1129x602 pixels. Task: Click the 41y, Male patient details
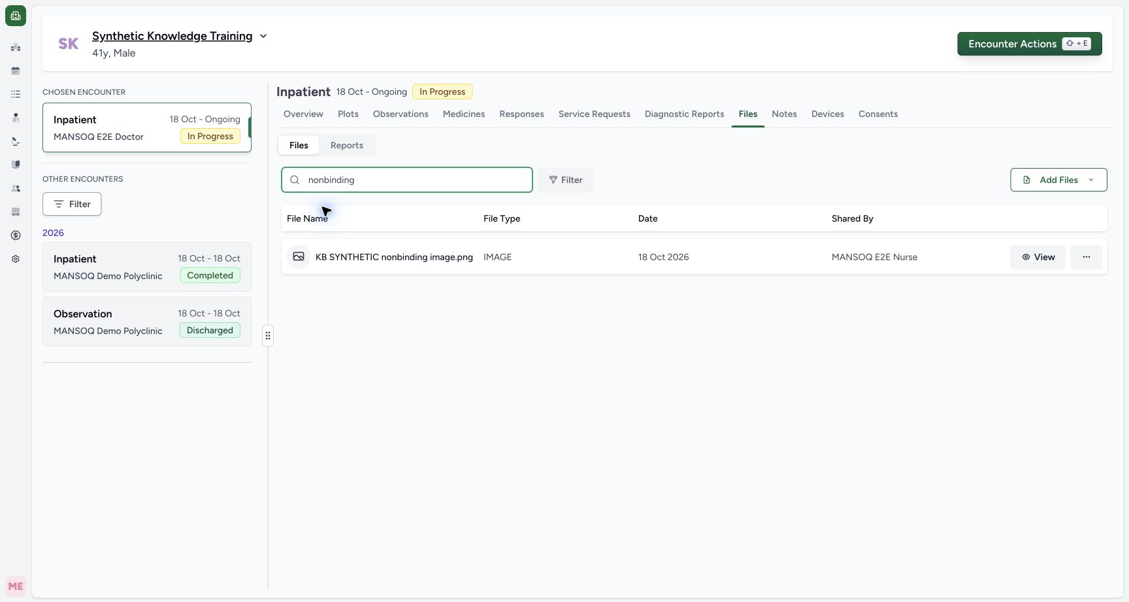point(114,53)
